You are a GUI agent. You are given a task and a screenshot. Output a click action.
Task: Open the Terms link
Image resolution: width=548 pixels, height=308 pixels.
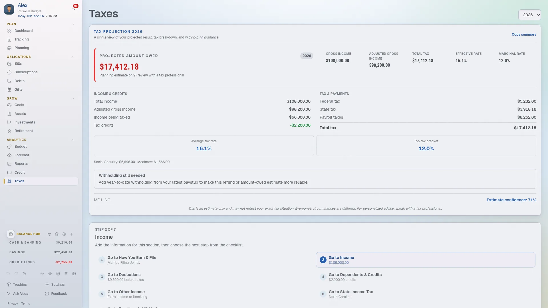pos(25,304)
